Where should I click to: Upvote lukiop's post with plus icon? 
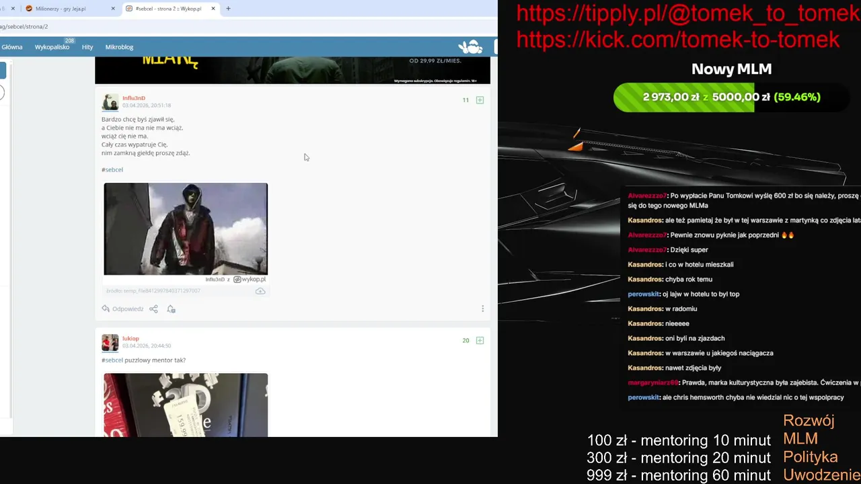click(480, 341)
